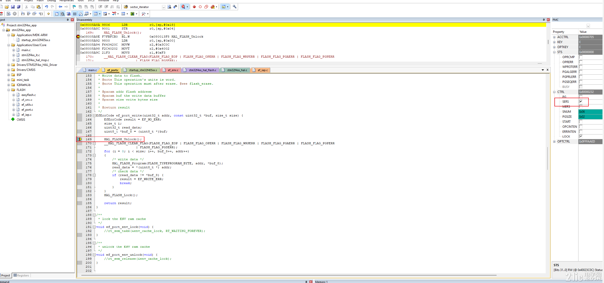604x283 pixels.
Task: Switch to the ef_iap.c tab
Action: coord(260,70)
